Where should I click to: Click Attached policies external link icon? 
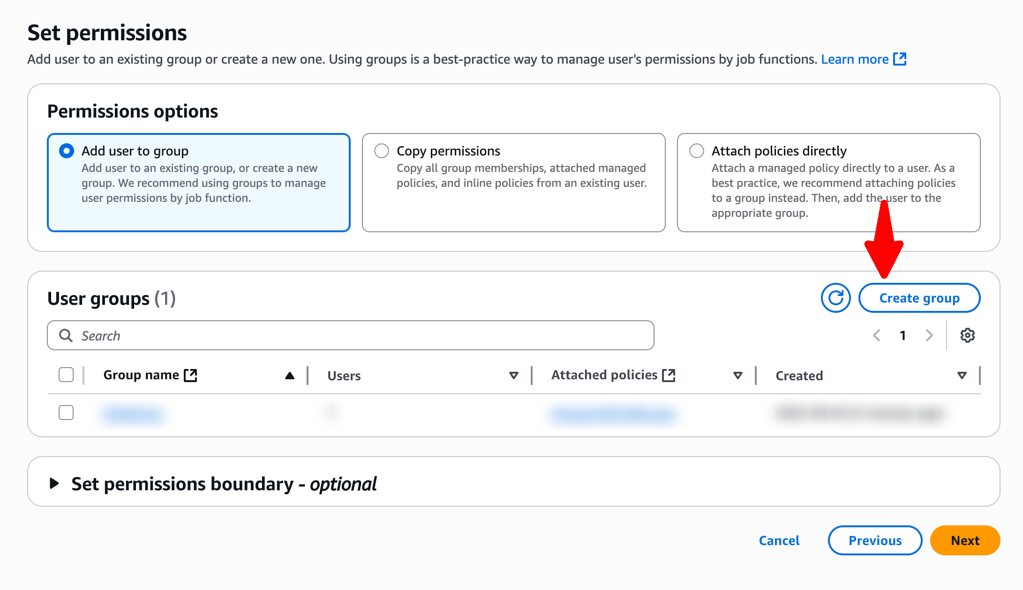(669, 375)
